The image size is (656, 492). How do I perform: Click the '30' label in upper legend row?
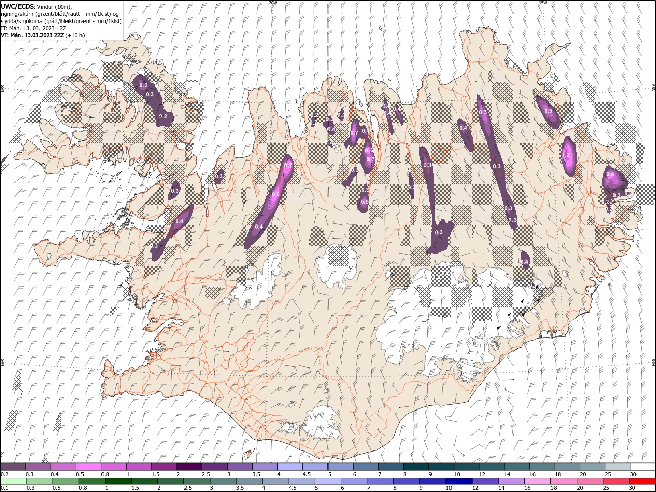coord(633,474)
